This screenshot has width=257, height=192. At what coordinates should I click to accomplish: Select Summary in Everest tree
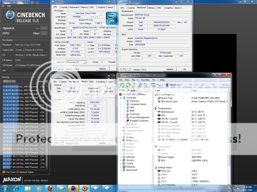tap(135, 101)
